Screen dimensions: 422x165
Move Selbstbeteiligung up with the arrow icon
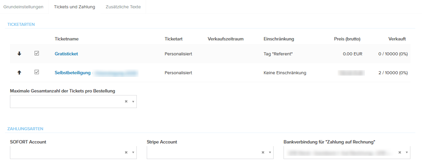[x=19, y=73]
